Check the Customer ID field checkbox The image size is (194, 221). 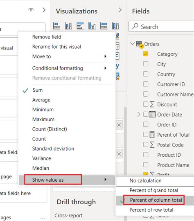pyautogui.click(x=146, y=84)
